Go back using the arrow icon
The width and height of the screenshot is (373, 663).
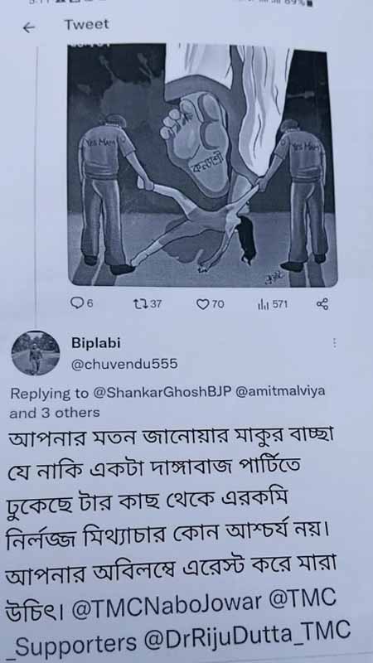click(x=29, y=28)
